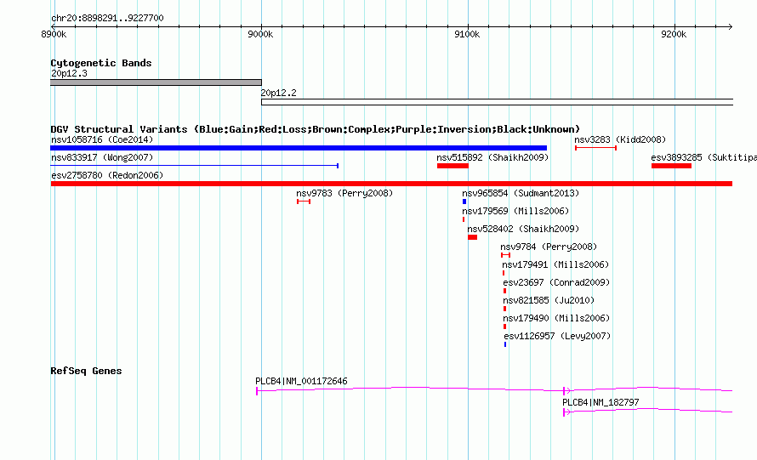
Task: Select the nsv528402 (Shaikh2009) variant
Action: (523, 229)
